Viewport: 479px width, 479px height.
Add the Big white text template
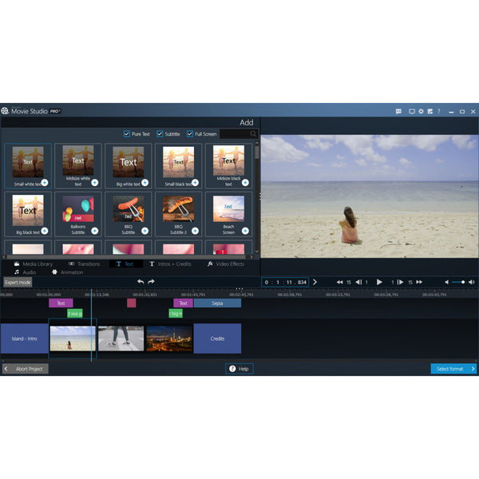pos(144,183)
